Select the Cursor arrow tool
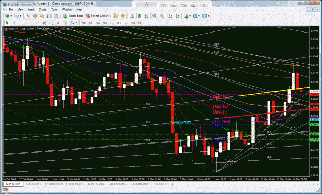This screenshot has height=194, width=322. (x=7, y=23)
